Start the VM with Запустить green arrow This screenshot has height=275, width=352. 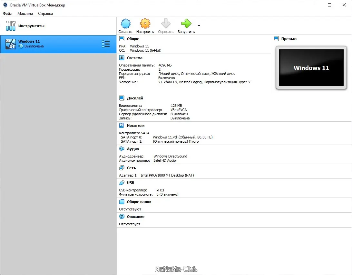186,23
